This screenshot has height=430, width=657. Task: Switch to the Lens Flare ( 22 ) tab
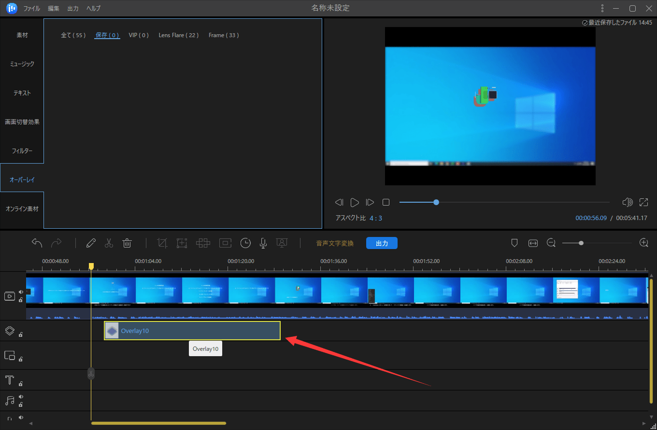click(178, 35)
